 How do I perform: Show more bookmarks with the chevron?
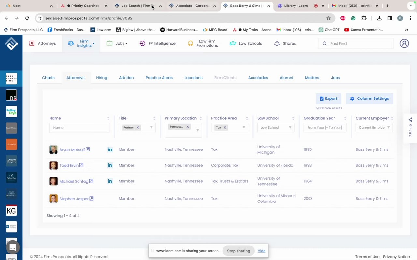[x=406, y=30]
